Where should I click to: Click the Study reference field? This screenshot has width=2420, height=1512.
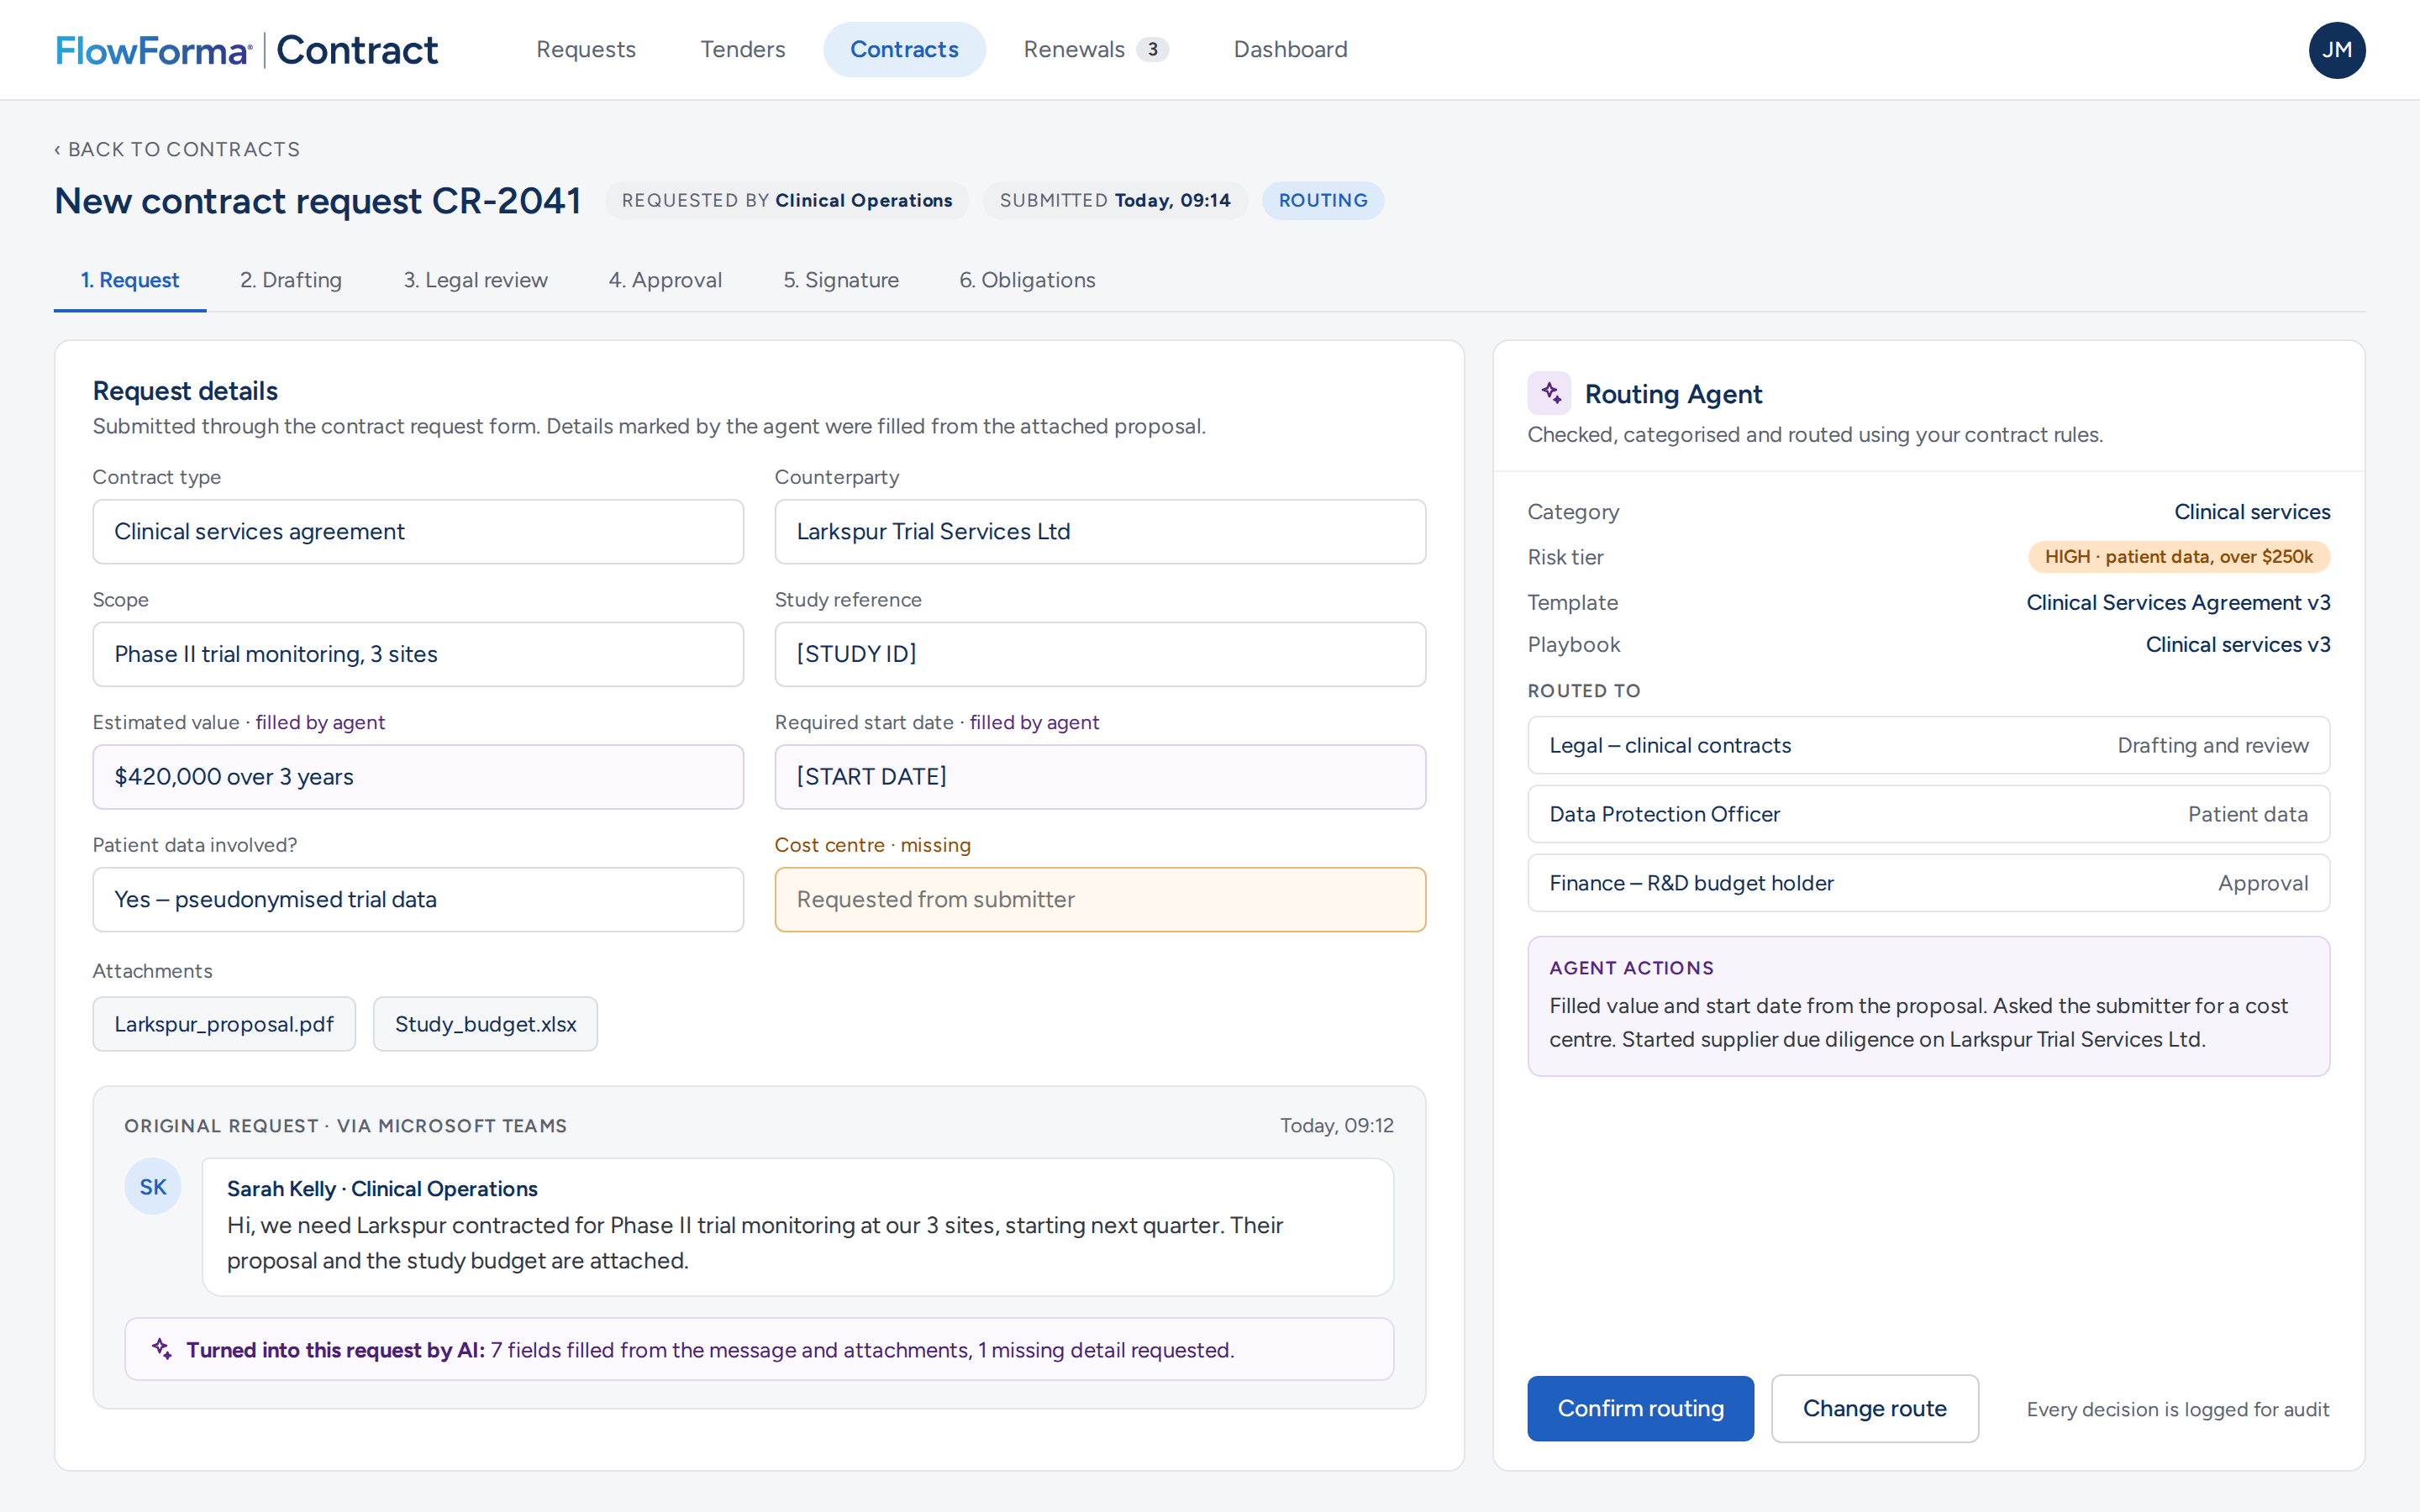(1100, 654)
